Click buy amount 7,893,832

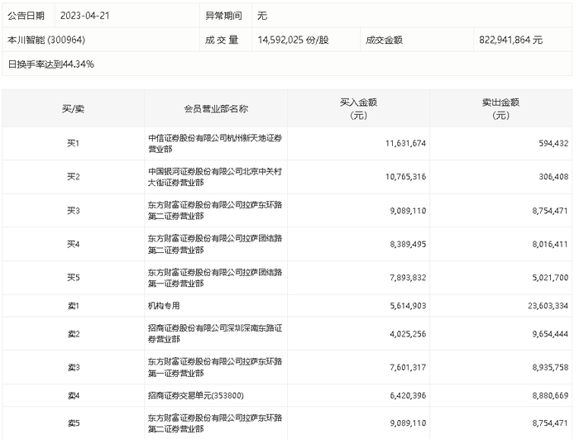click(x=408, y=278)
